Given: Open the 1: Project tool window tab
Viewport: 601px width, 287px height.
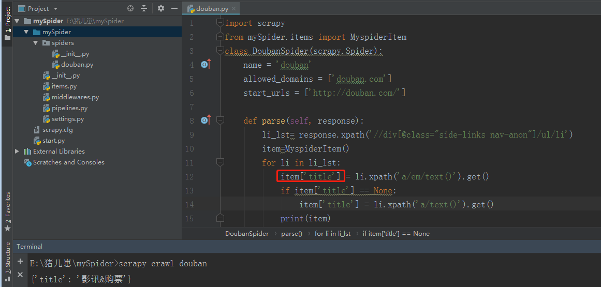Looking at the screenshot, I should click(7, 23).
